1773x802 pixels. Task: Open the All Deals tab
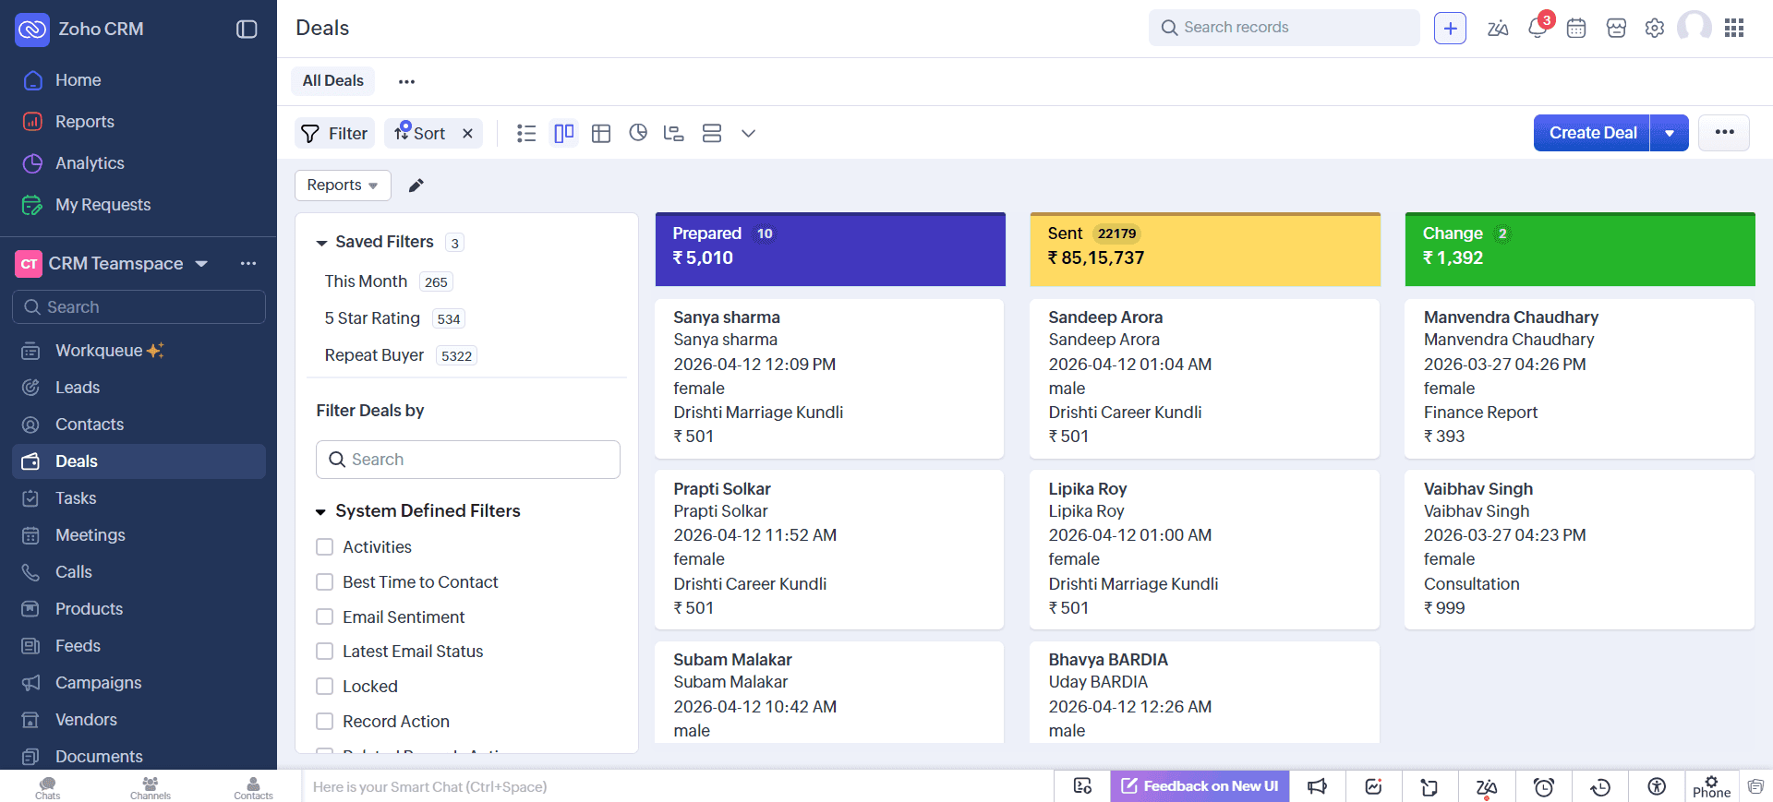332,81
